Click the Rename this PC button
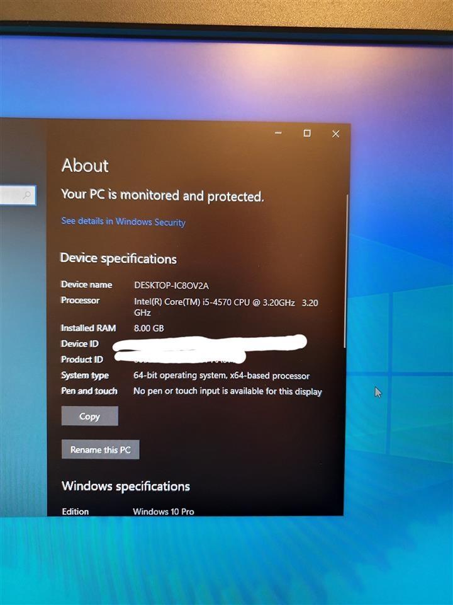Screen dimensions: 453x605 point(101,449)
